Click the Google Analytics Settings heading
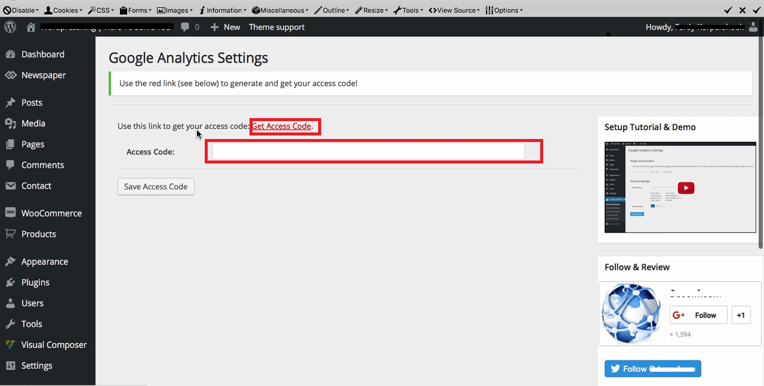Screen dimensions: 764x386 188,58
